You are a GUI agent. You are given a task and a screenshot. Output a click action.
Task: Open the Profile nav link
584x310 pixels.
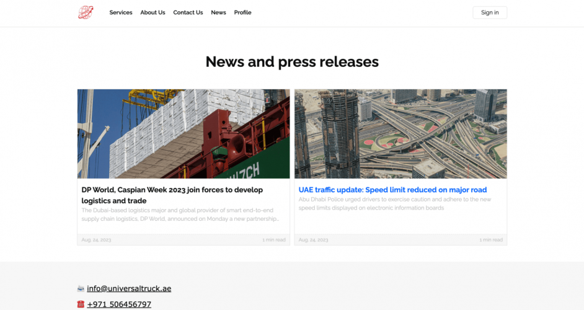click(x=242, y=12)
